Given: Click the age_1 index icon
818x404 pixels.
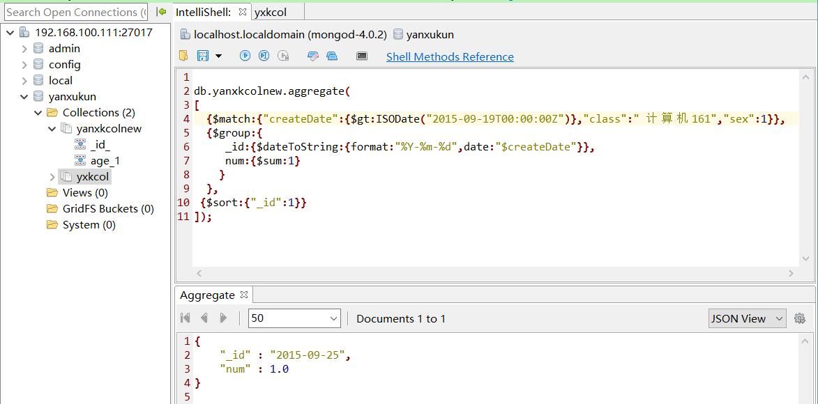Looking at the screenshot, I should (80, 161).
